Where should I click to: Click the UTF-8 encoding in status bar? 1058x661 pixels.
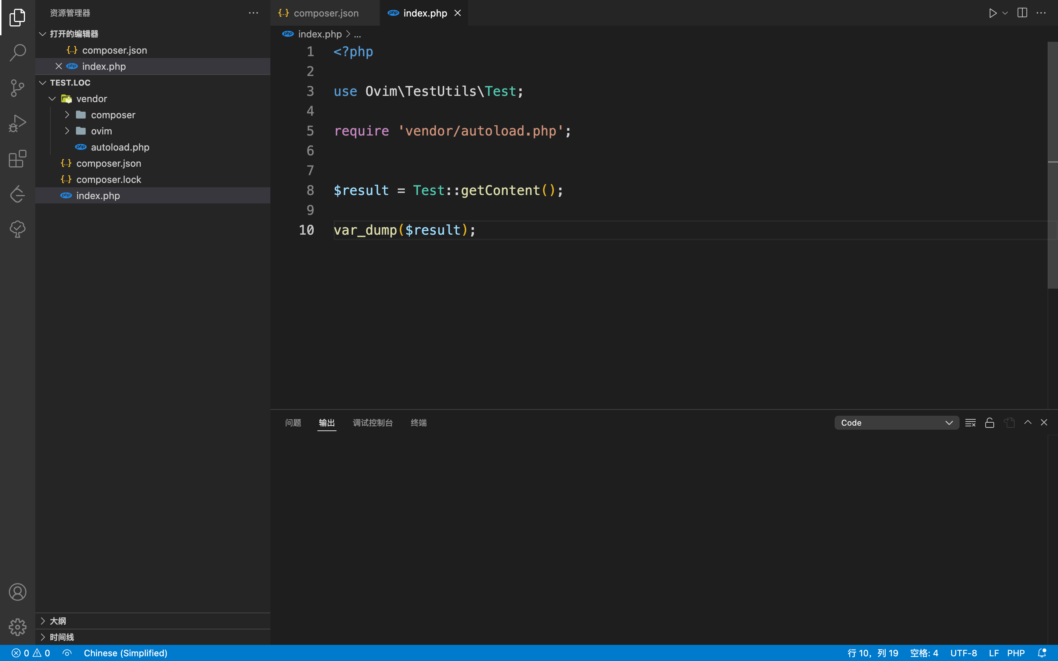pos(963,653)
